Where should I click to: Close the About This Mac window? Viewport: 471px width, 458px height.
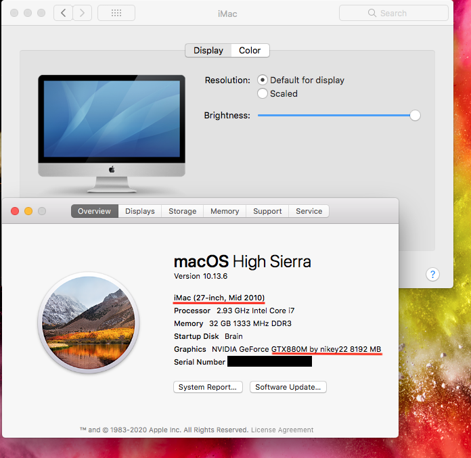pos(15,211)
